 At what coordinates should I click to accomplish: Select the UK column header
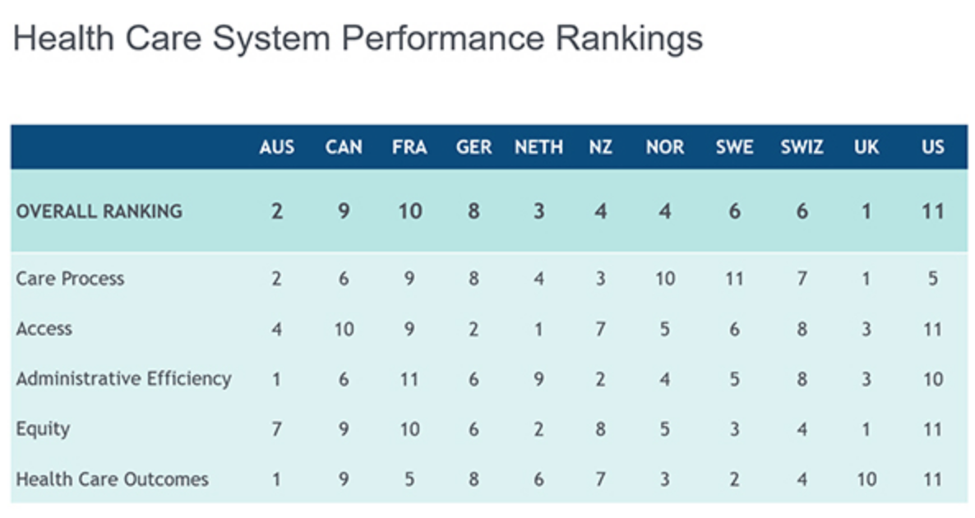[866, 148]
